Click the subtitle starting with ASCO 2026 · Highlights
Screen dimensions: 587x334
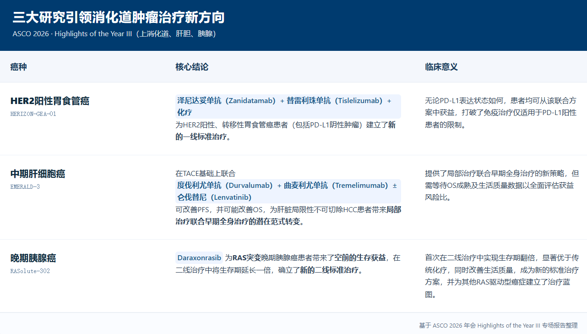point(114,34)
